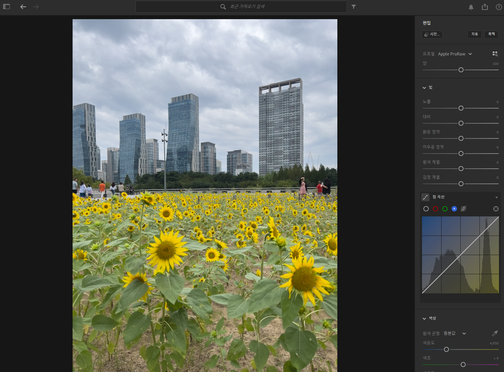Image resolution: width=504 pixels, height=372 pixels.
Task: Open the Apple ProRaw profile dropdown
Action: [x=455, y=54]
